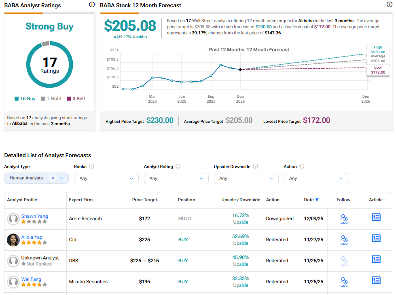Viewport: 396px width, 295px height.
Task: Remove the Human Analysts filter tag
Action: (53, 178)
